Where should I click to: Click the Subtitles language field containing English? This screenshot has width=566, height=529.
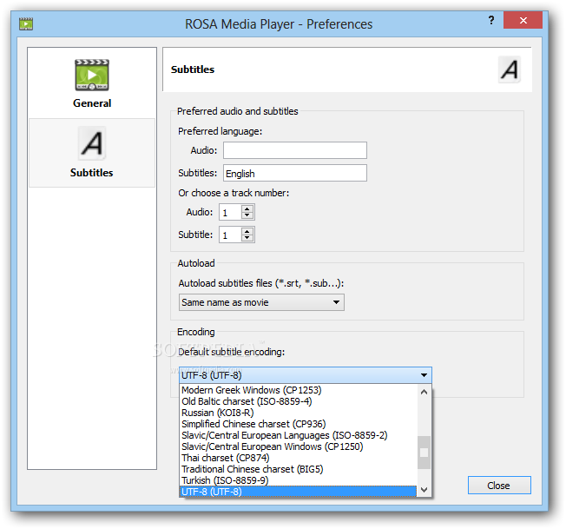(295, 173)
